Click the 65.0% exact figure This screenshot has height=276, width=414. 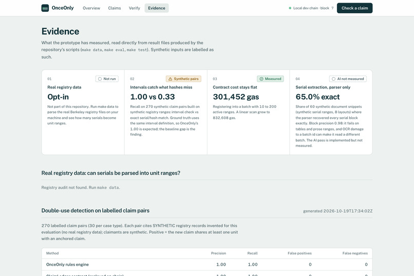pyautogui.click(x=317, y=97)
